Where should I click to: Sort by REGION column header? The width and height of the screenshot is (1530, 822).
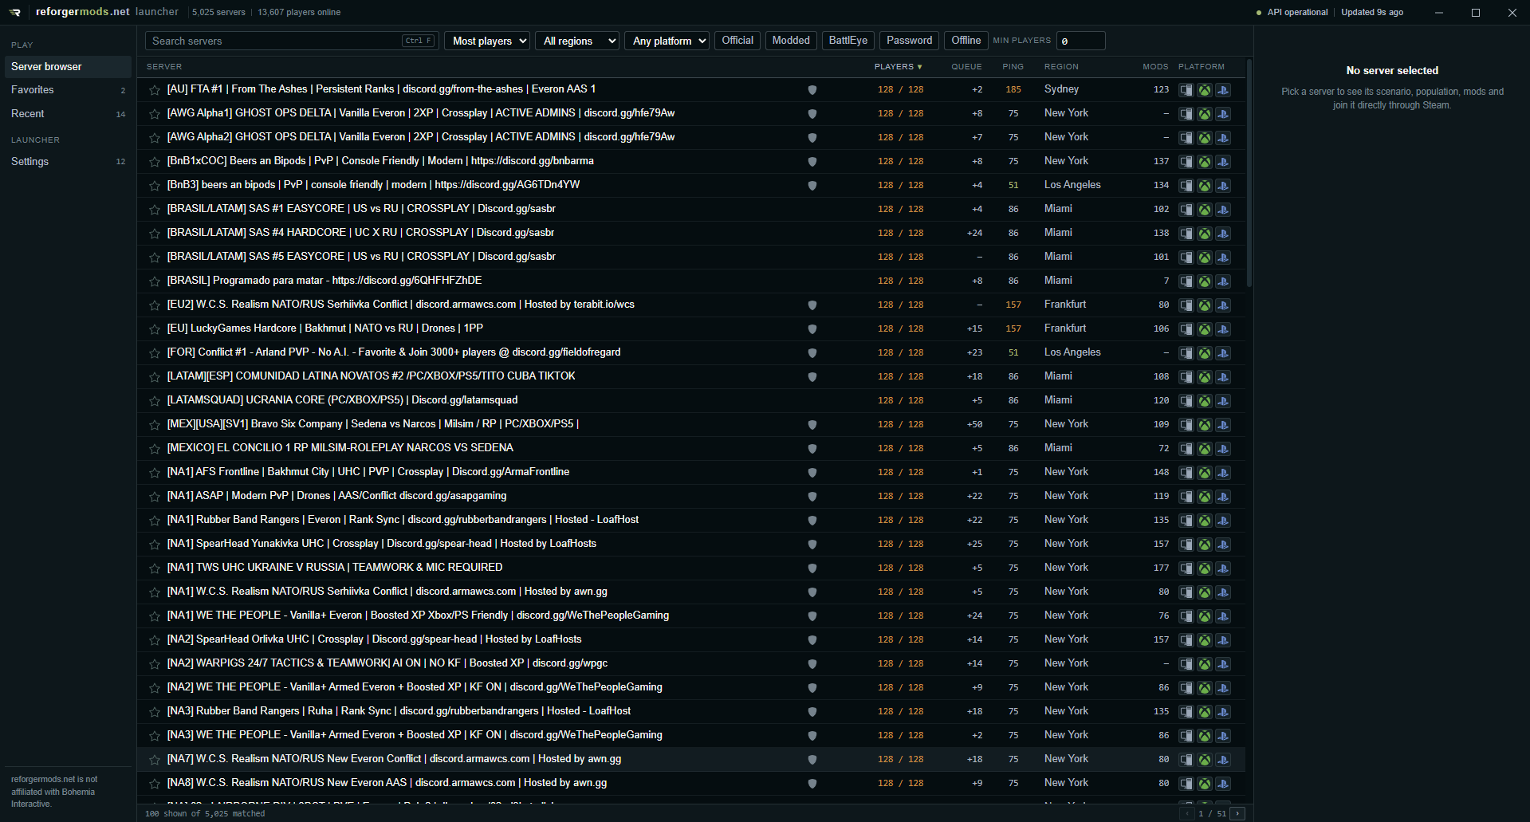(1061, 67)
